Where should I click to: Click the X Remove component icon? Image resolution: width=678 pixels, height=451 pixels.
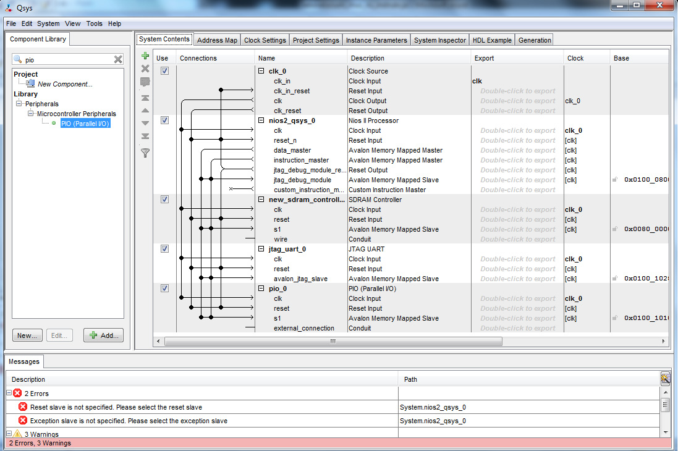pos(145,69)
